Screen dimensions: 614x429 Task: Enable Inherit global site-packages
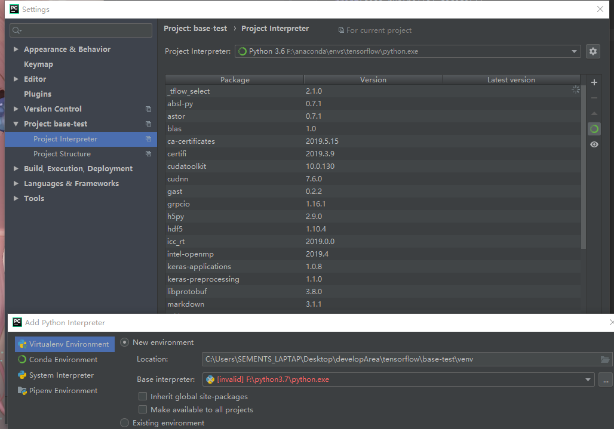tap(143, 396)
